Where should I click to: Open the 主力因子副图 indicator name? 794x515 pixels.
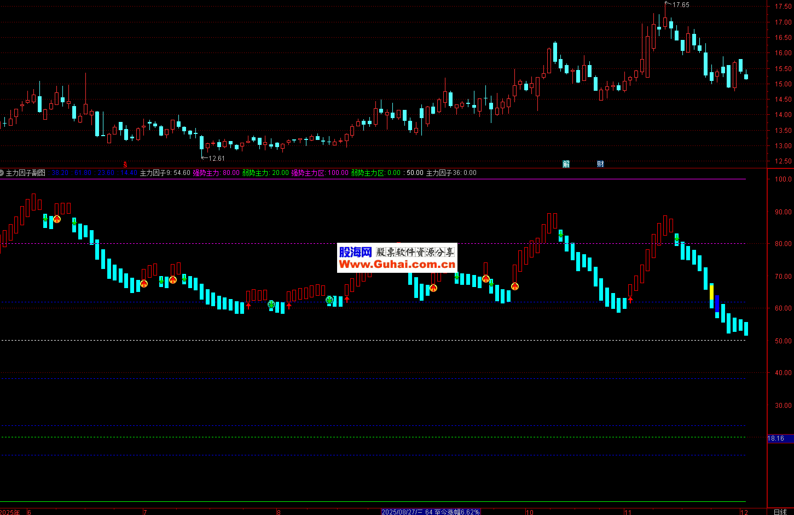point(26,173)
